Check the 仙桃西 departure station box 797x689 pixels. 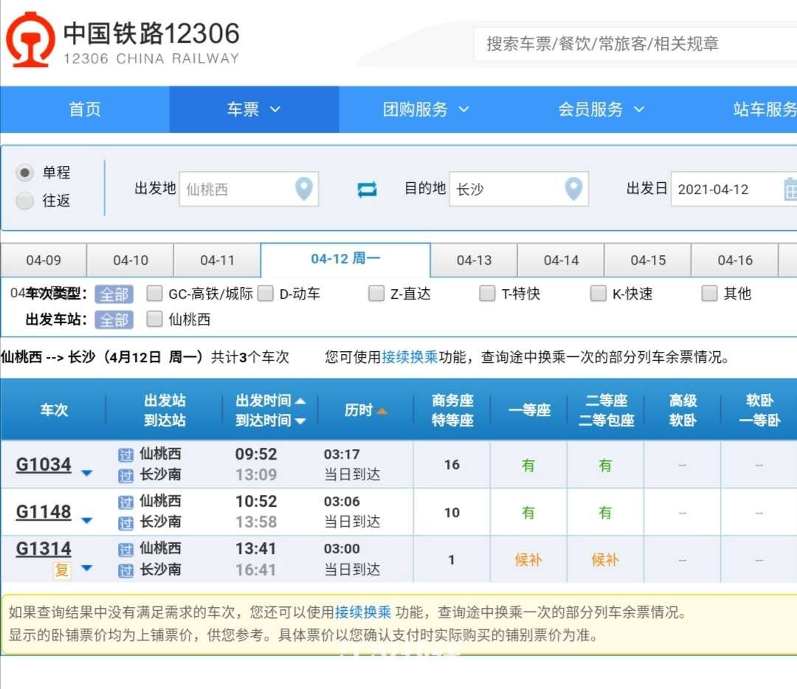[x=154, y=319]
